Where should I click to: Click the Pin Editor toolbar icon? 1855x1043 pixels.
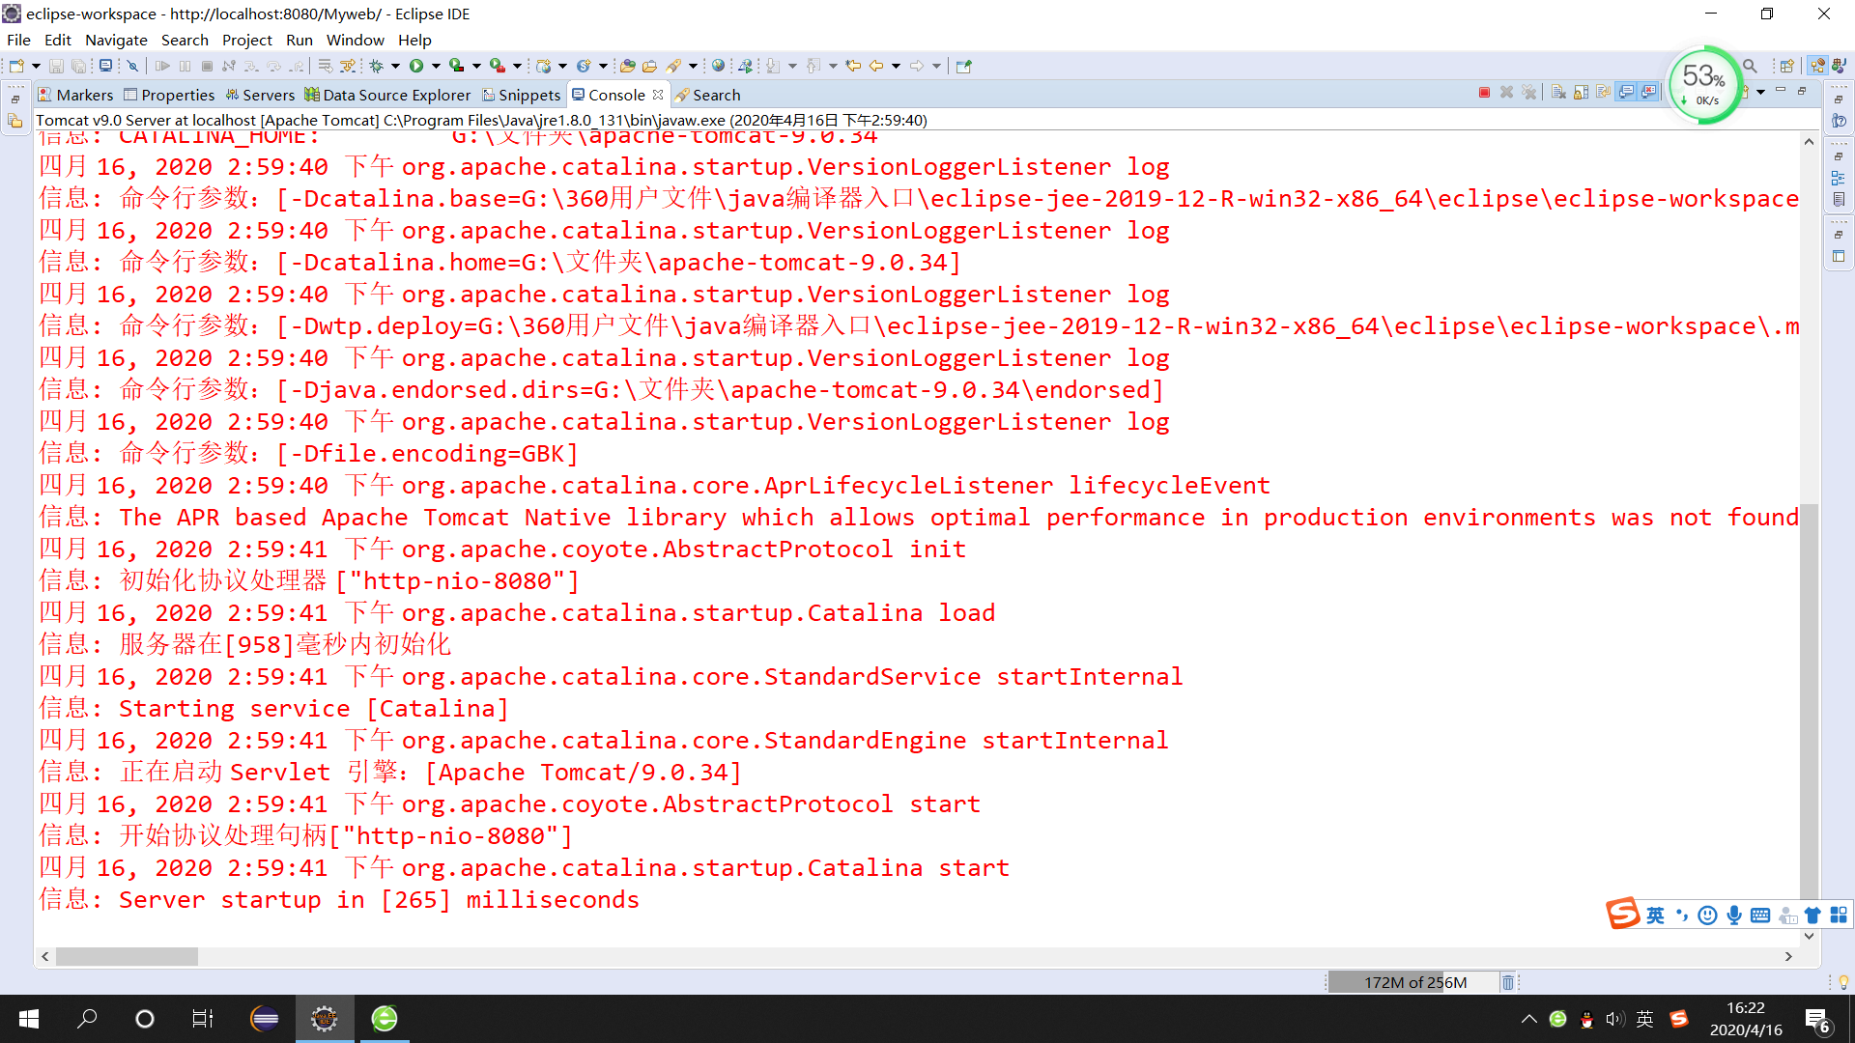point(963,66)
